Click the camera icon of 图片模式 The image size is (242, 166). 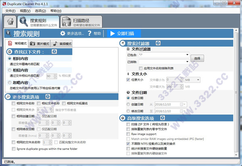[x=32, y=44]
